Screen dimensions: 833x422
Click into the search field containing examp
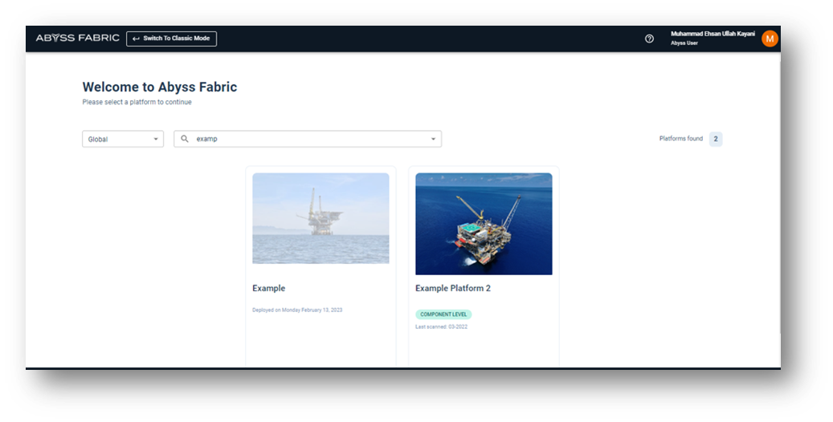tap(305, 139)
